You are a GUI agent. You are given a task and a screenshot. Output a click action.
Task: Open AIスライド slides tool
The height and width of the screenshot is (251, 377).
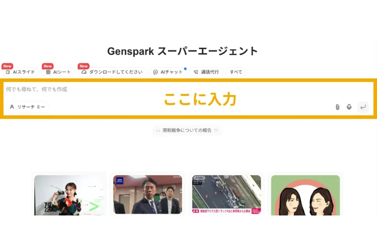[21, 72]
